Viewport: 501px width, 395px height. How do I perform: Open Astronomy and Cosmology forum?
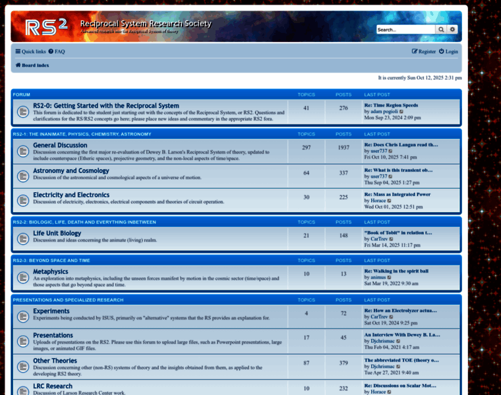[x=71, y=171]
